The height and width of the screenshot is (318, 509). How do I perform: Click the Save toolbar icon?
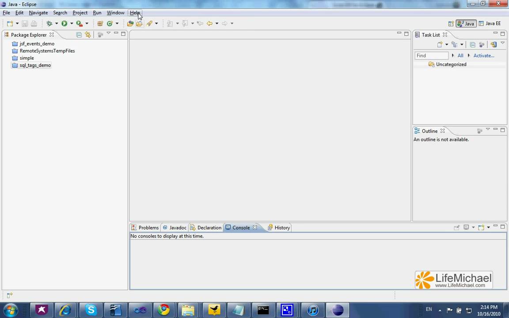coord(25,23)
